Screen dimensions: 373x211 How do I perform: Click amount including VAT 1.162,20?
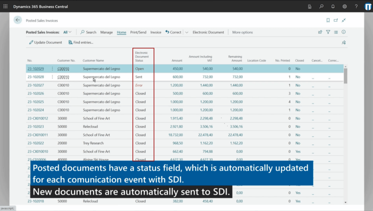point(206,143)
